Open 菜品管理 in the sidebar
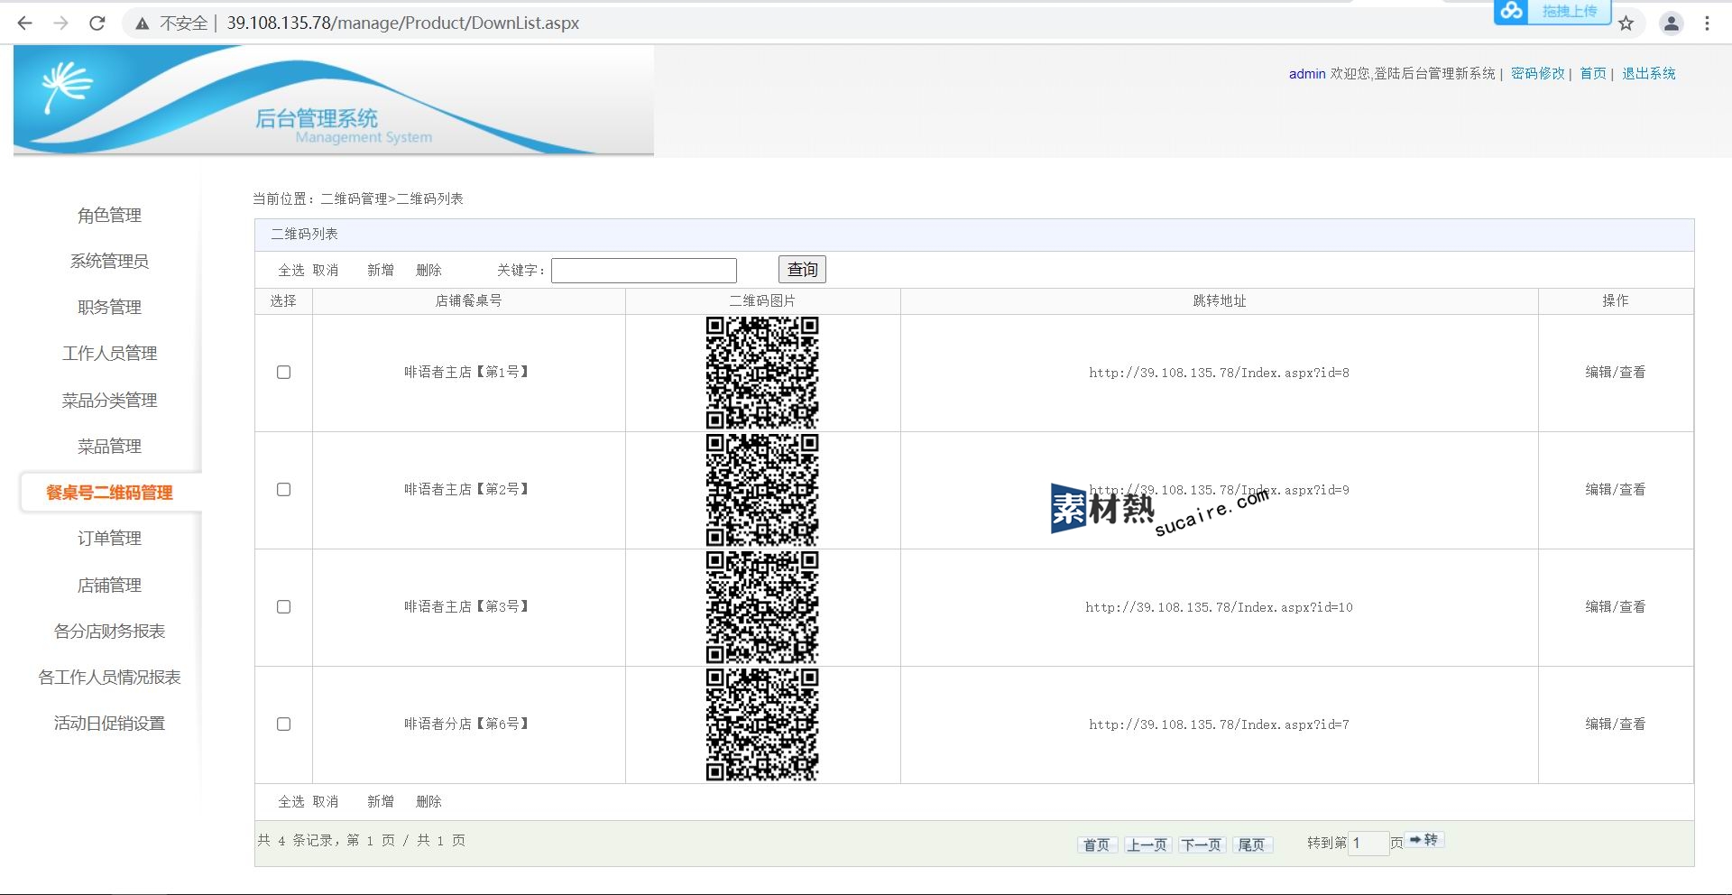1732x895 pixels. pos(109,446)
